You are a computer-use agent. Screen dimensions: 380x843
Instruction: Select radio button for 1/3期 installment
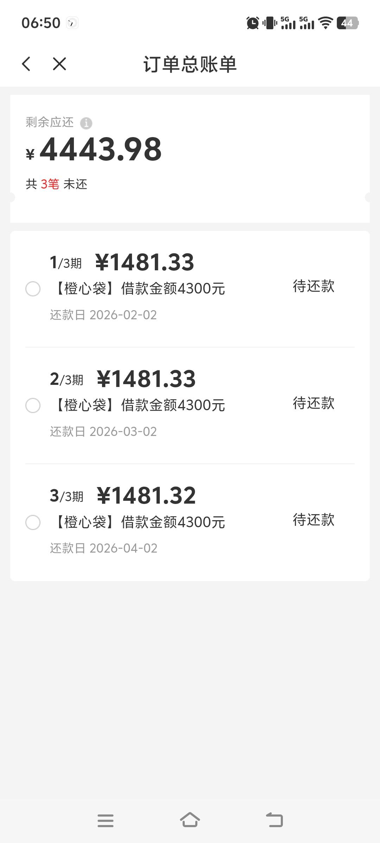(33, 289)
